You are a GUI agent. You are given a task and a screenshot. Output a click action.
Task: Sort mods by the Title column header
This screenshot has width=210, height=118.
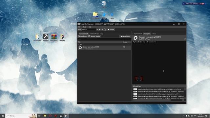coord(79,42)
